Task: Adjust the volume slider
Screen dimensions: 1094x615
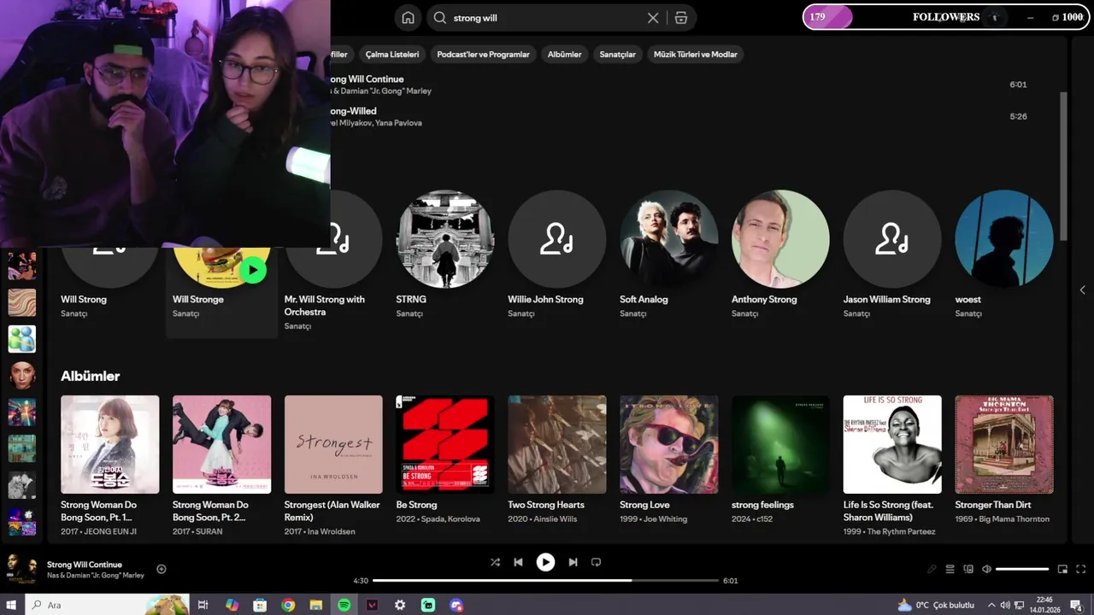Action: point(1022,569)
